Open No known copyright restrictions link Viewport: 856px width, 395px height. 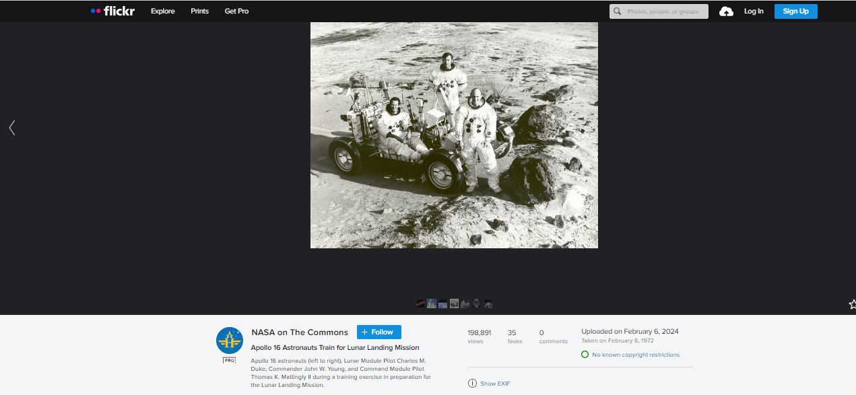tap(635, 355)
